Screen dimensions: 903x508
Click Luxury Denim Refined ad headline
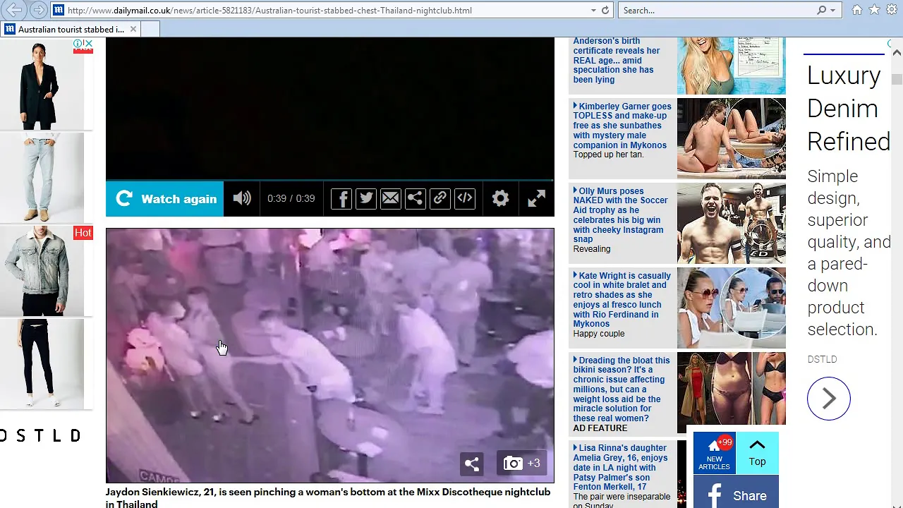coord(849,109)
